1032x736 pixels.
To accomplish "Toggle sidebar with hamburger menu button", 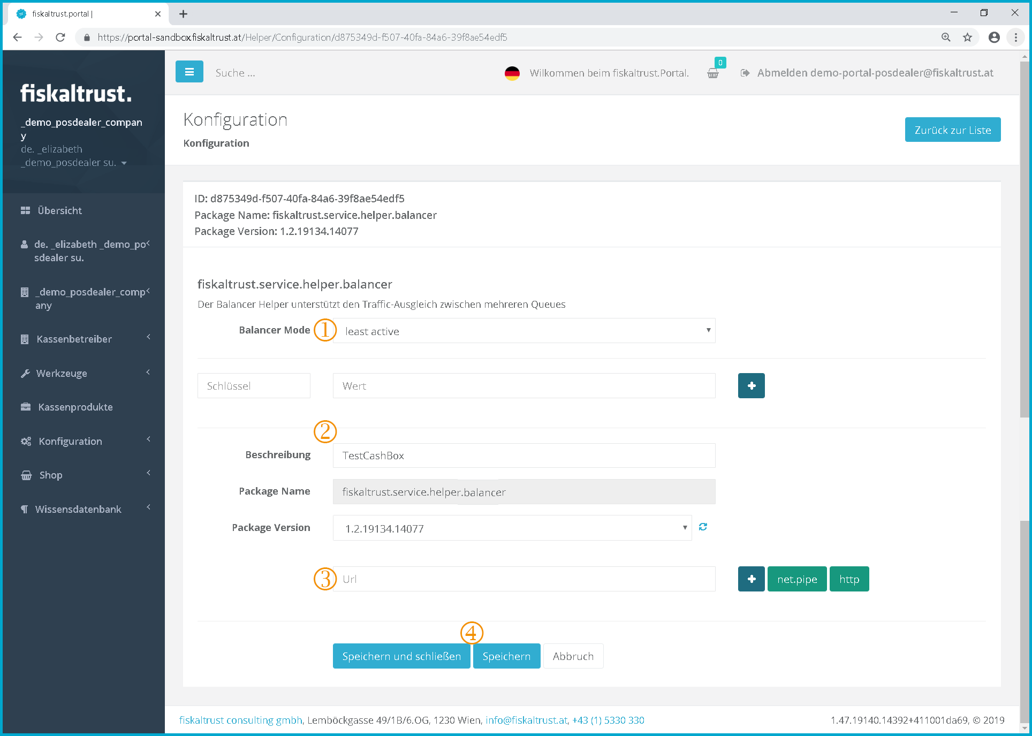I will (x=189, y=72).
